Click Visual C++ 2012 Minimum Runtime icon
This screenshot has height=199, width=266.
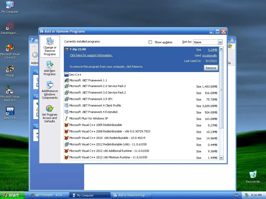[66, 157]
